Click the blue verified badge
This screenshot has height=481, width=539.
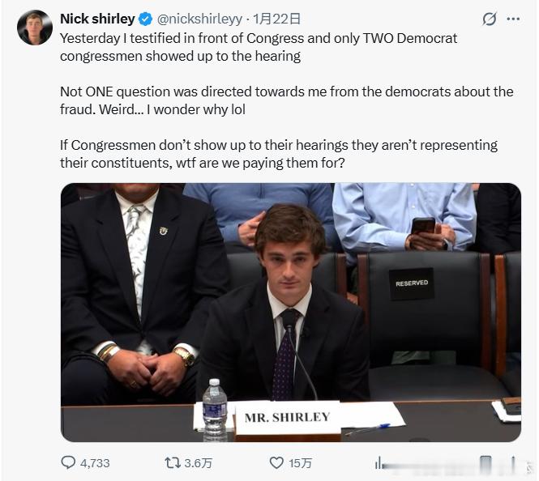coord(145,19)
